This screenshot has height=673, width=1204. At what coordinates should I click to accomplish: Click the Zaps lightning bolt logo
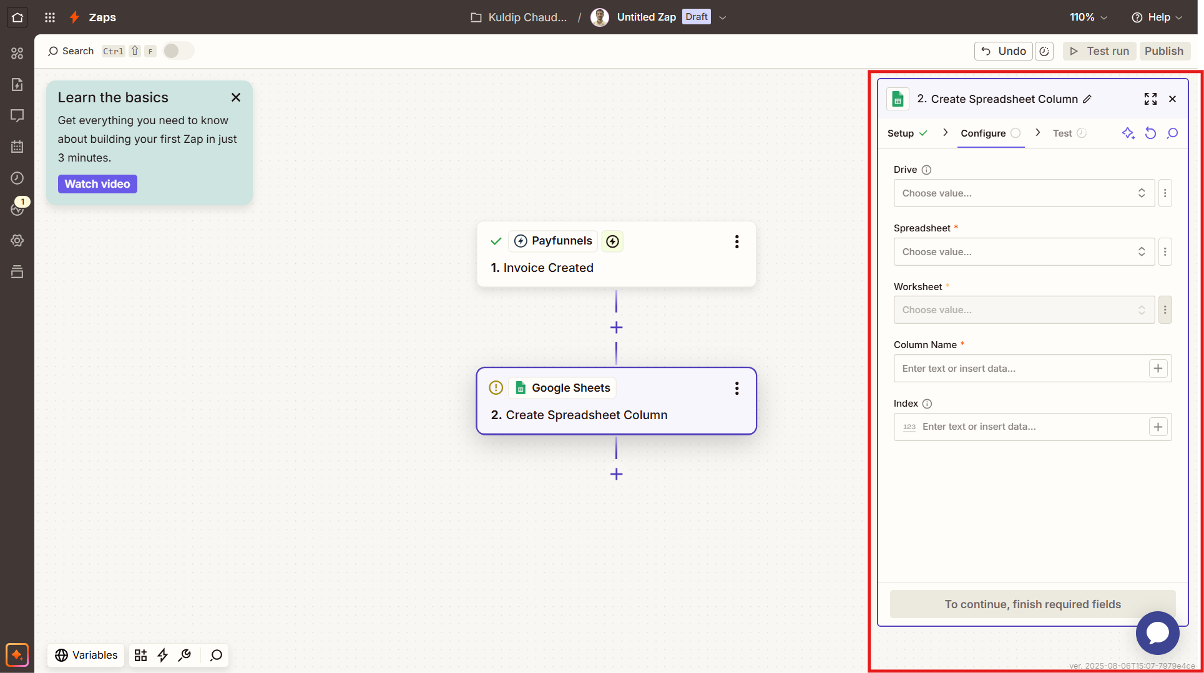[x=74, y=17]
